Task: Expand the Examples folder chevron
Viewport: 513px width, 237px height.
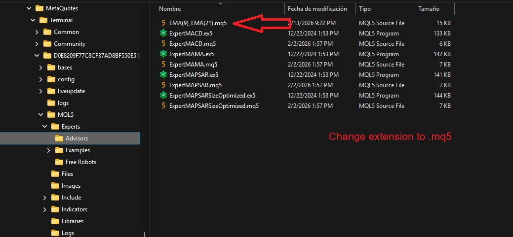Action: pyautogui.click(x=49, y=150)
